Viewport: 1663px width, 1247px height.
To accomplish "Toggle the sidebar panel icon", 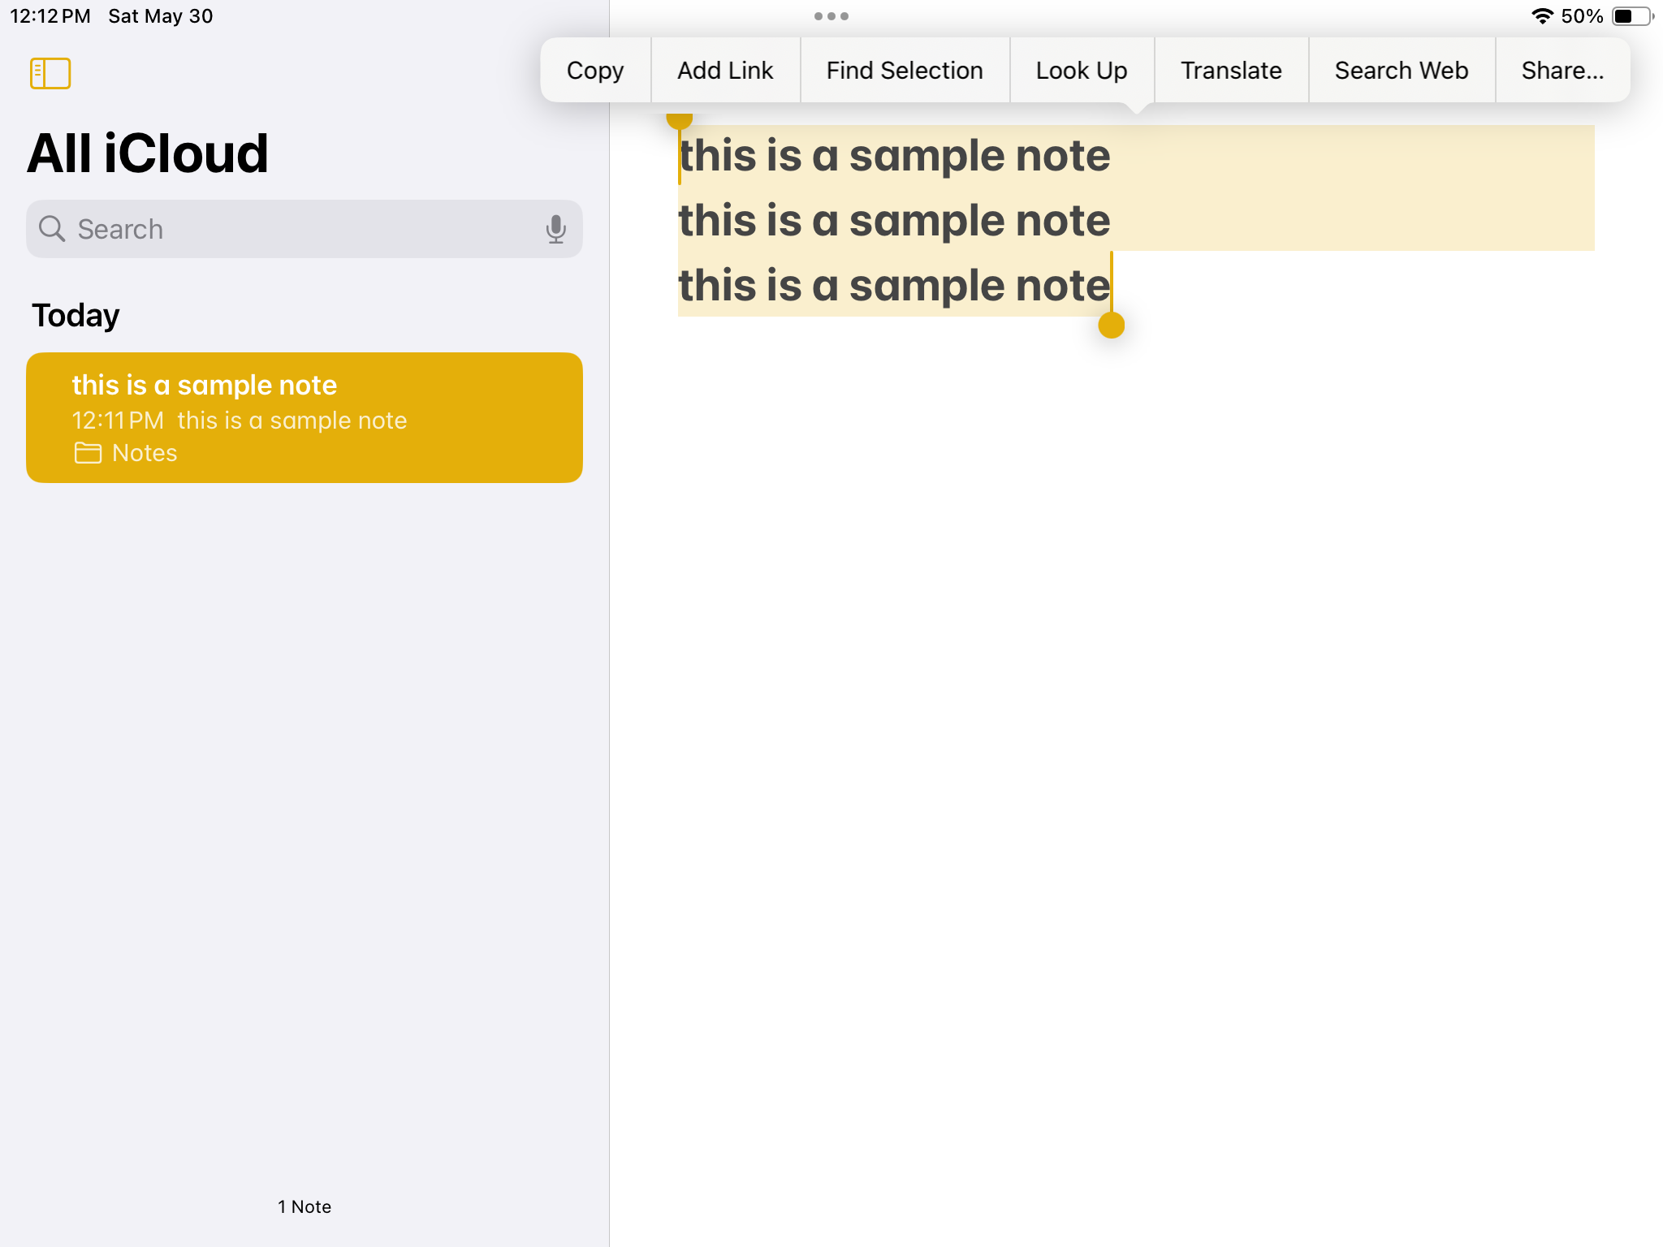I will [x=50, y=73].
